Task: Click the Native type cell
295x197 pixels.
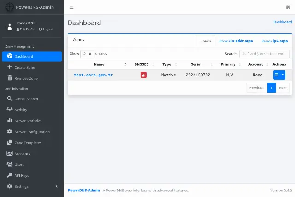Action: pyautogui.click(x=169, y=75)
